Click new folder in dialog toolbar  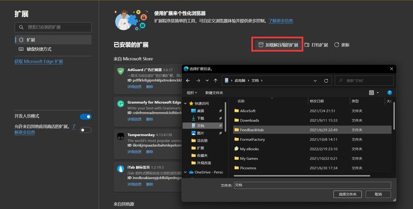click(214, 93)
